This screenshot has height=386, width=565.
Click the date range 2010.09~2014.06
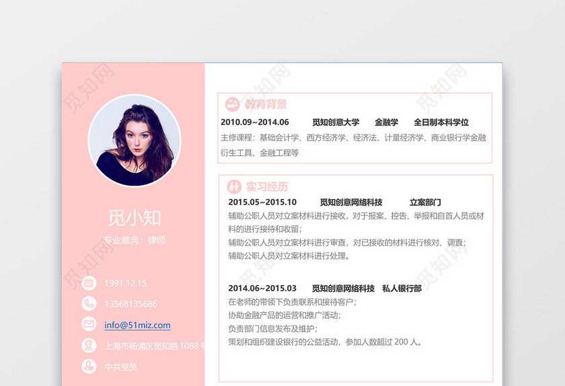(255, 122)
